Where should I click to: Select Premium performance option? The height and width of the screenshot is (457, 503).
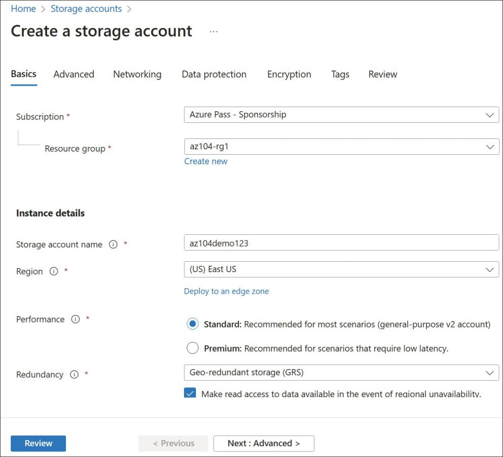point(193,348)
